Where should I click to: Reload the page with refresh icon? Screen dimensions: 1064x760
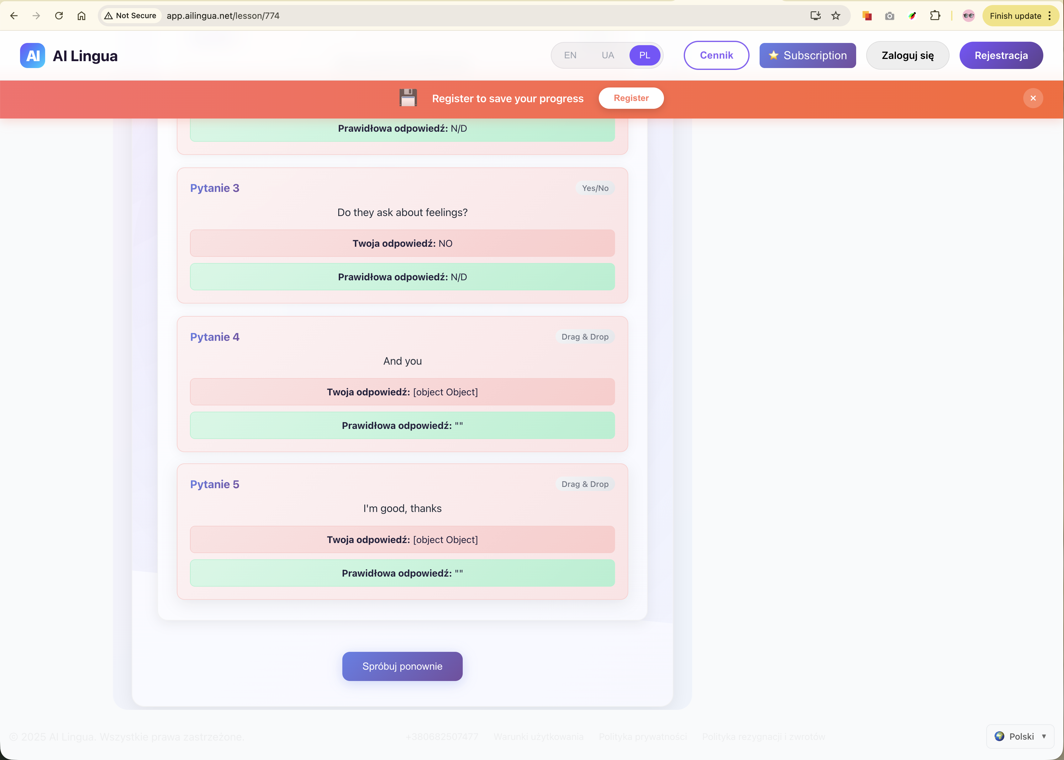59,16
